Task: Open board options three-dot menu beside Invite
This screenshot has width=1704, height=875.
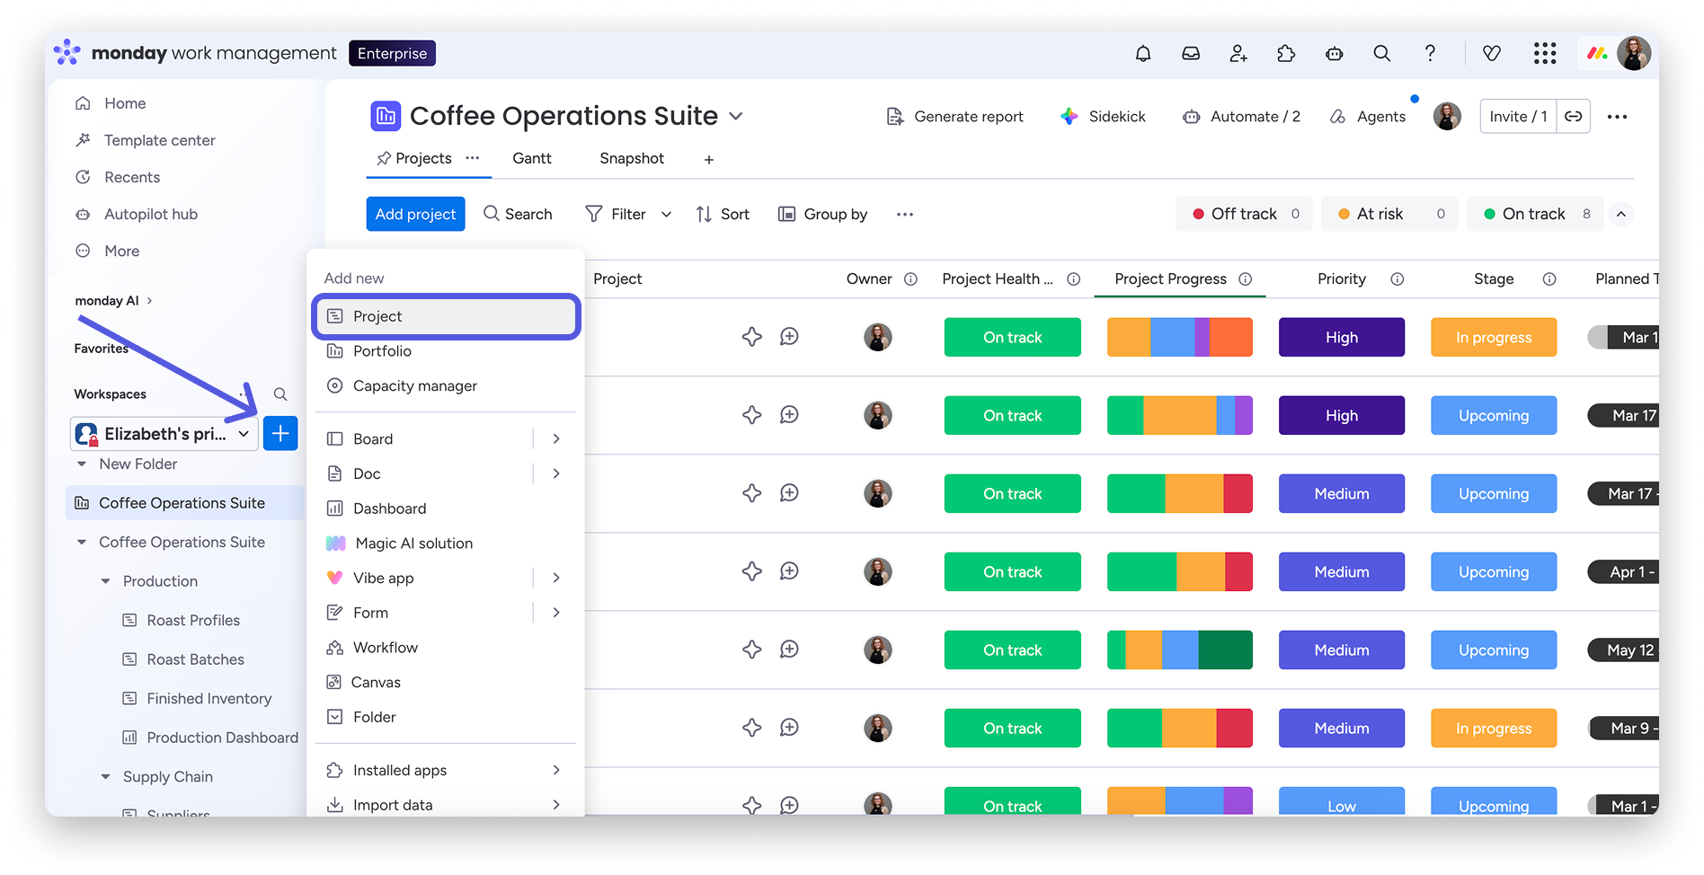Action: [x=1618, y=117]
